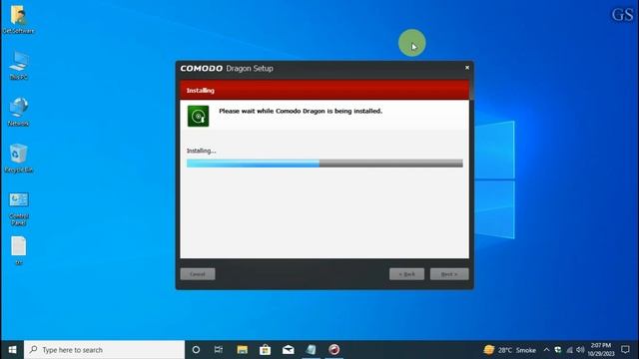Close the Comodo Dragon Setup window
Viewport: 639px width, 359px height.
coord(467,68)
